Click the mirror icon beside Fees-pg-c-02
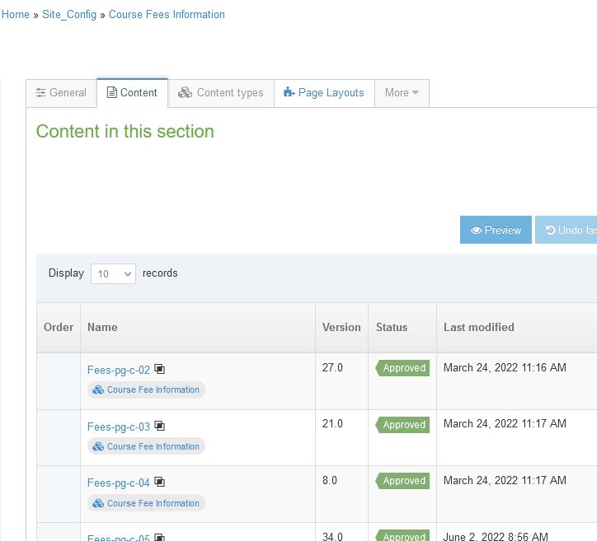The height and width of the screenshot is (541, 597). pyautogui.click(x=160, y=369)
